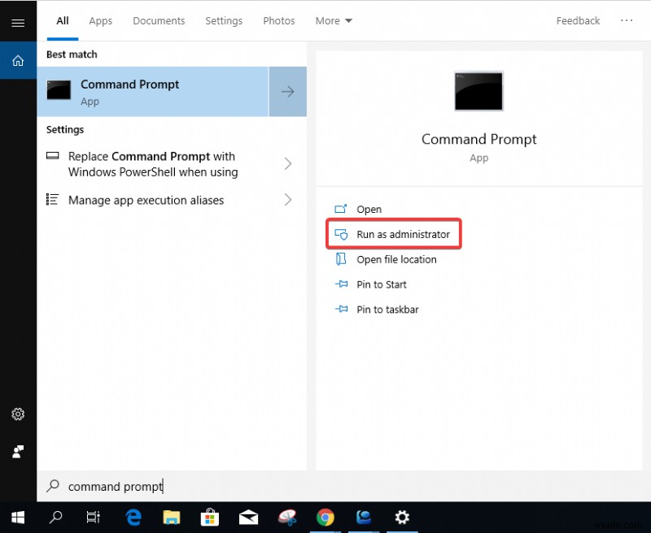The width and height of the screenshot is (651, 533).
Task: Open the Command Prompt app
Action: point(369,209)
